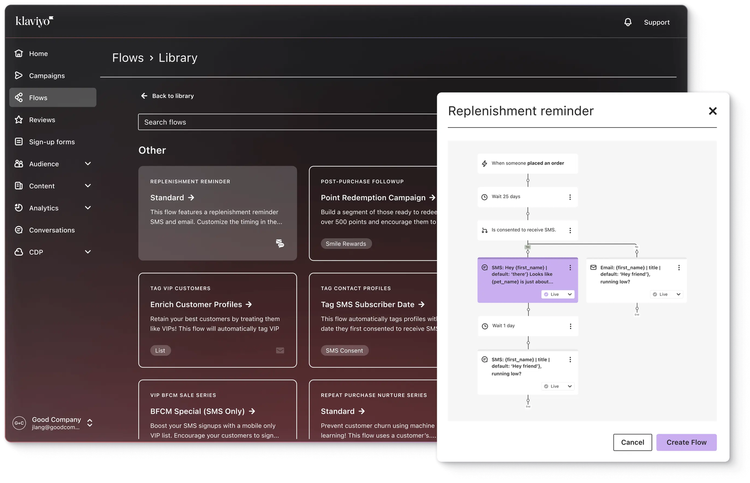
Task: Click the notification bell icon
Action: [628, 22]
